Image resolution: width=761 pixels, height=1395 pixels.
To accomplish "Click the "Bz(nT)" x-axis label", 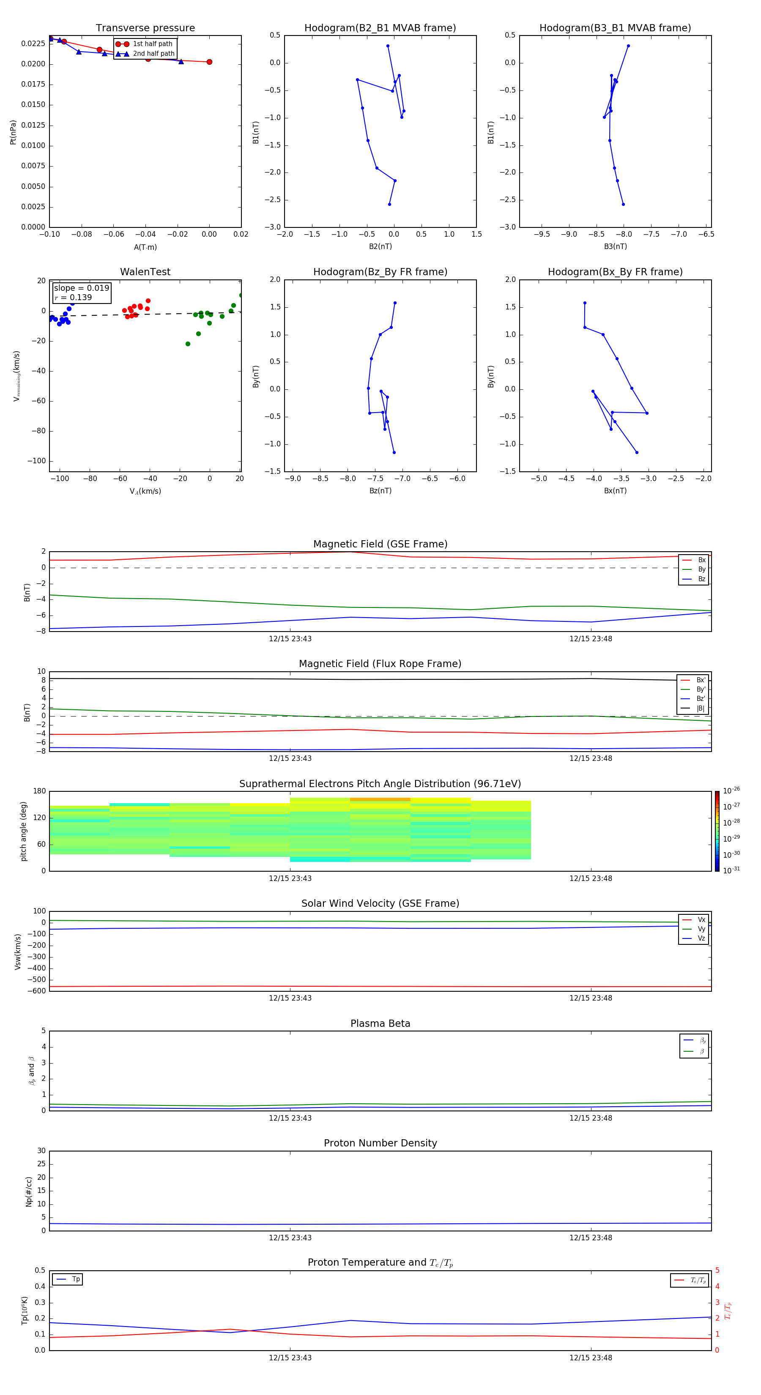I will point(380,491).
